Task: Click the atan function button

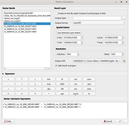Action: [89, 89]
